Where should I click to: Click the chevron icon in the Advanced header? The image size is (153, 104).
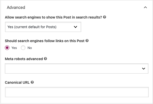click(x=145, y=8)
